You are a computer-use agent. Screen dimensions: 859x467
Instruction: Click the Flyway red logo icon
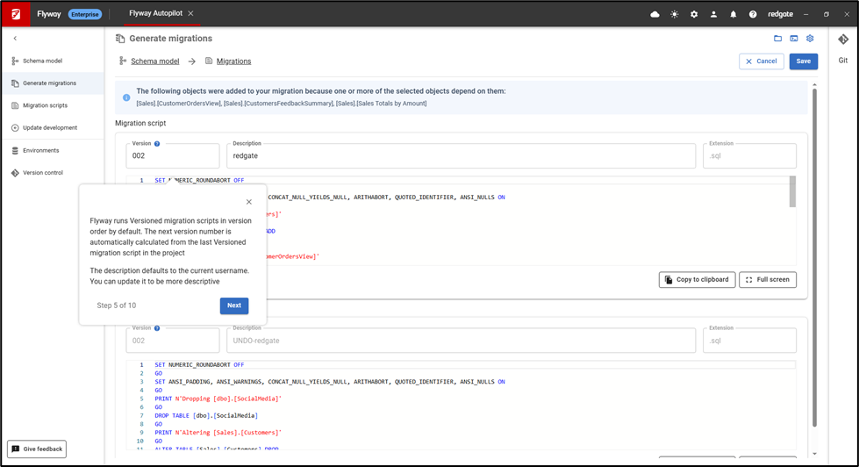tap(16, 14)
